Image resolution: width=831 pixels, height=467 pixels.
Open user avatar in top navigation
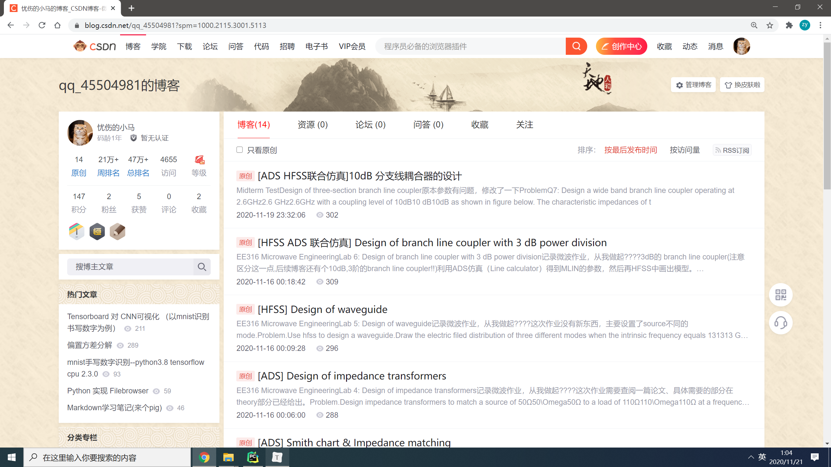(741, 46)
